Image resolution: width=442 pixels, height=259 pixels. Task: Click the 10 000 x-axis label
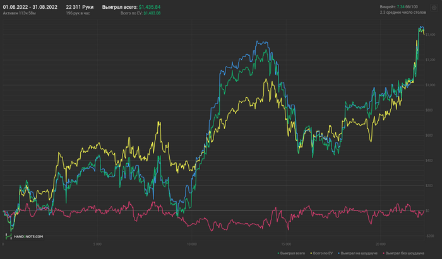pyautogui.click(x=192, y=244)
